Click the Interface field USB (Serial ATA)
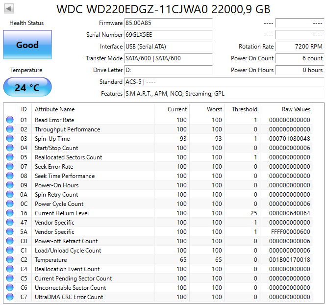 click(x=169, y=47)
